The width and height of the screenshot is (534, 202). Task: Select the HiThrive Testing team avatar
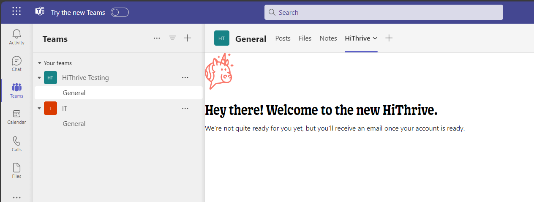point(50,78)
